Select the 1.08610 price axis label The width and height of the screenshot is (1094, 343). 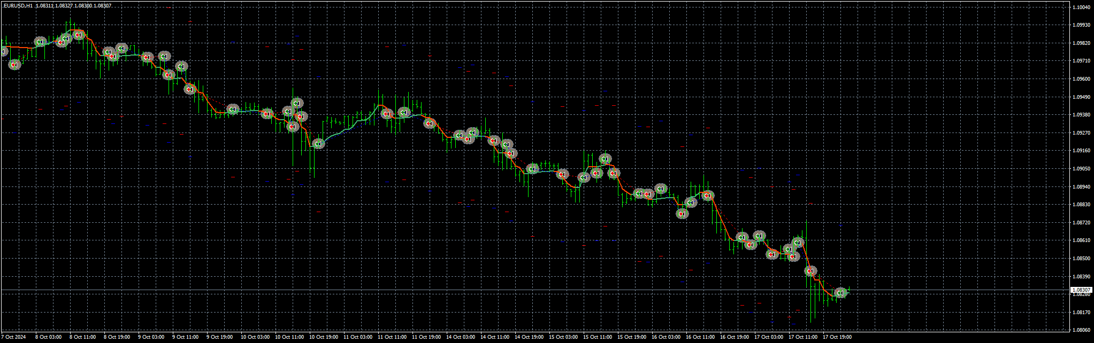[1081, 240]
